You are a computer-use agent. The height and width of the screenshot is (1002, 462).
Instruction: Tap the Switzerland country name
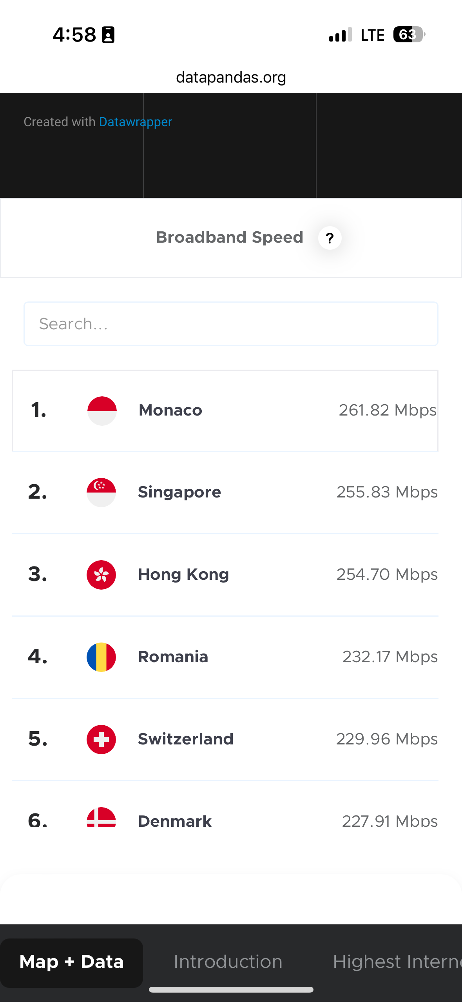coord(185,739)
